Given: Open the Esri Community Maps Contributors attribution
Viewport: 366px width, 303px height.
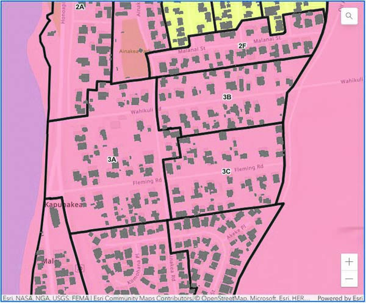Looking at the screenshot, I should (143, 298).
